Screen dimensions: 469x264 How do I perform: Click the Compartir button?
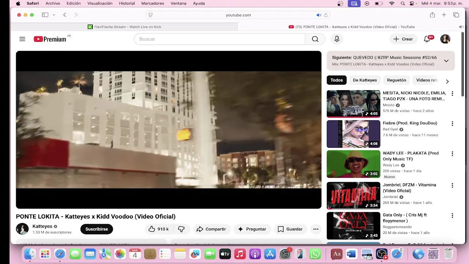point(211,229)
